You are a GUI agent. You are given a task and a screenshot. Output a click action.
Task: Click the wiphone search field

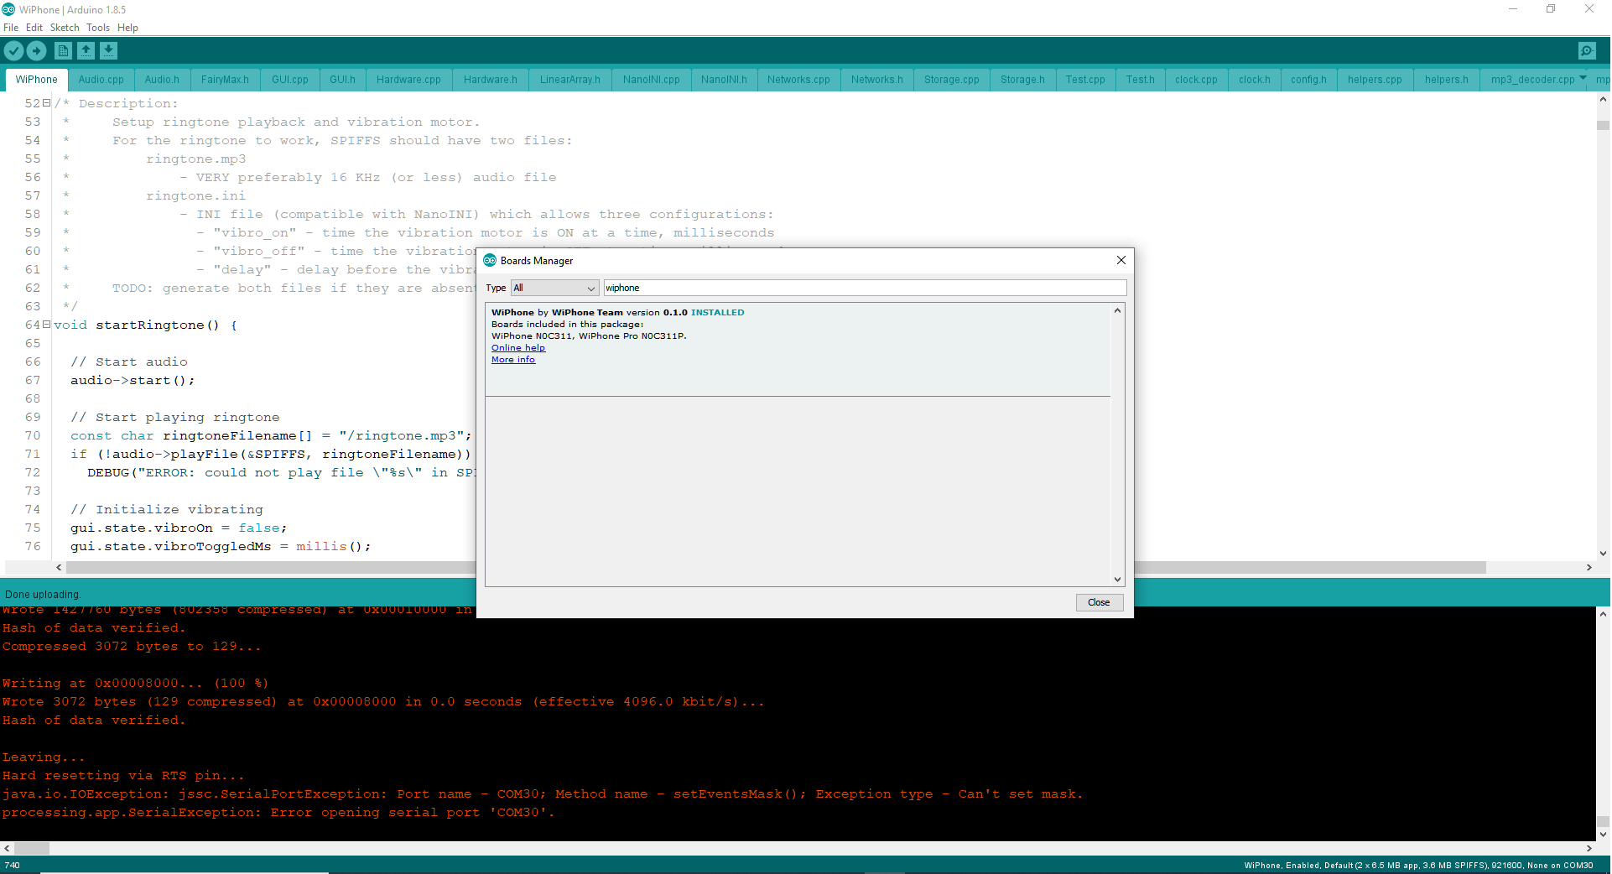click(x=864, y=288)
